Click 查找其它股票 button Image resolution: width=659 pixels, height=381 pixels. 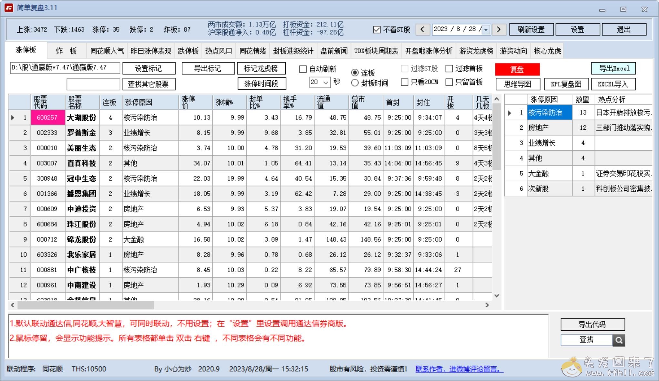pyautogui.click(x=149, y=84)
